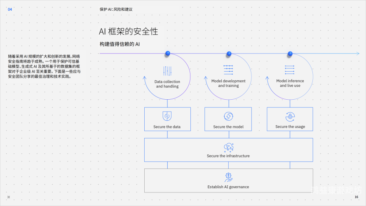
Task: Click the third blue timeline dot
Action: pos(290,54)
